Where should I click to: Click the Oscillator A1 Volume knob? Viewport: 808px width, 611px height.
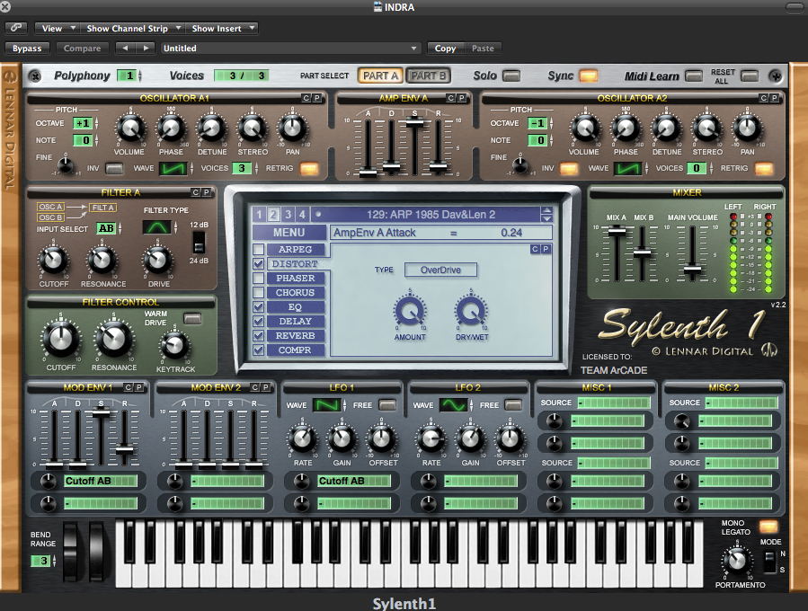click(x=129, y=128)
